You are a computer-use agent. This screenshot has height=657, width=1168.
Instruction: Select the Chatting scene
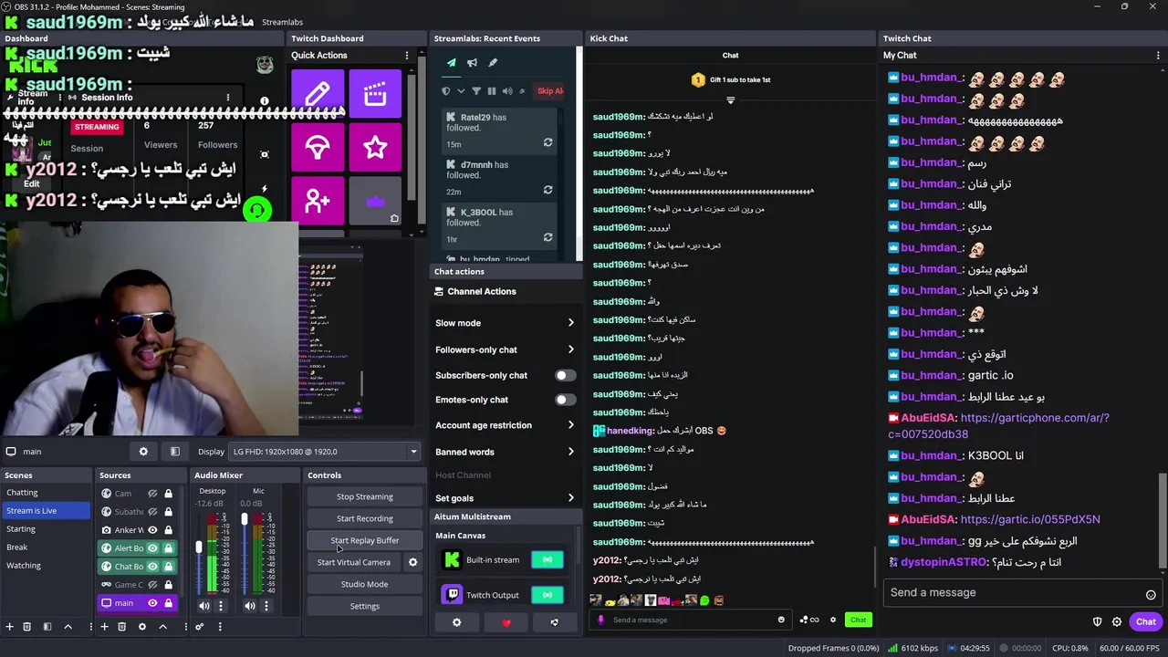tap(46, 493)
